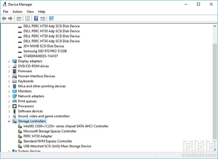Select Microsoft Storage Spaces Controller

(50, 131)
